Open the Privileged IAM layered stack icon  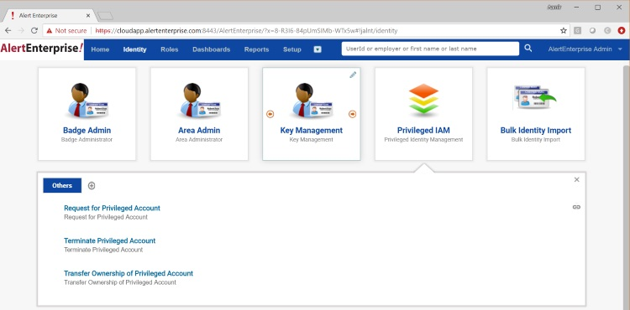point(423,101)
